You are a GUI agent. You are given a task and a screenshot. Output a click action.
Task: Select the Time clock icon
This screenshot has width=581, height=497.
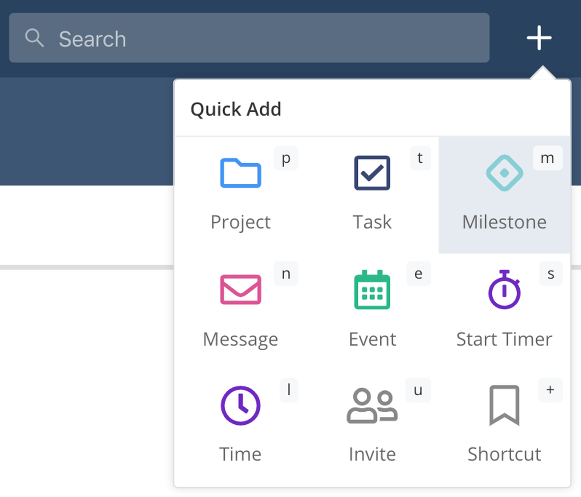(x=240, y=406)
